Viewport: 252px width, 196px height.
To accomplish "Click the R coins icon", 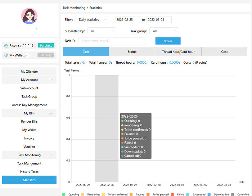I will point(6,46).
